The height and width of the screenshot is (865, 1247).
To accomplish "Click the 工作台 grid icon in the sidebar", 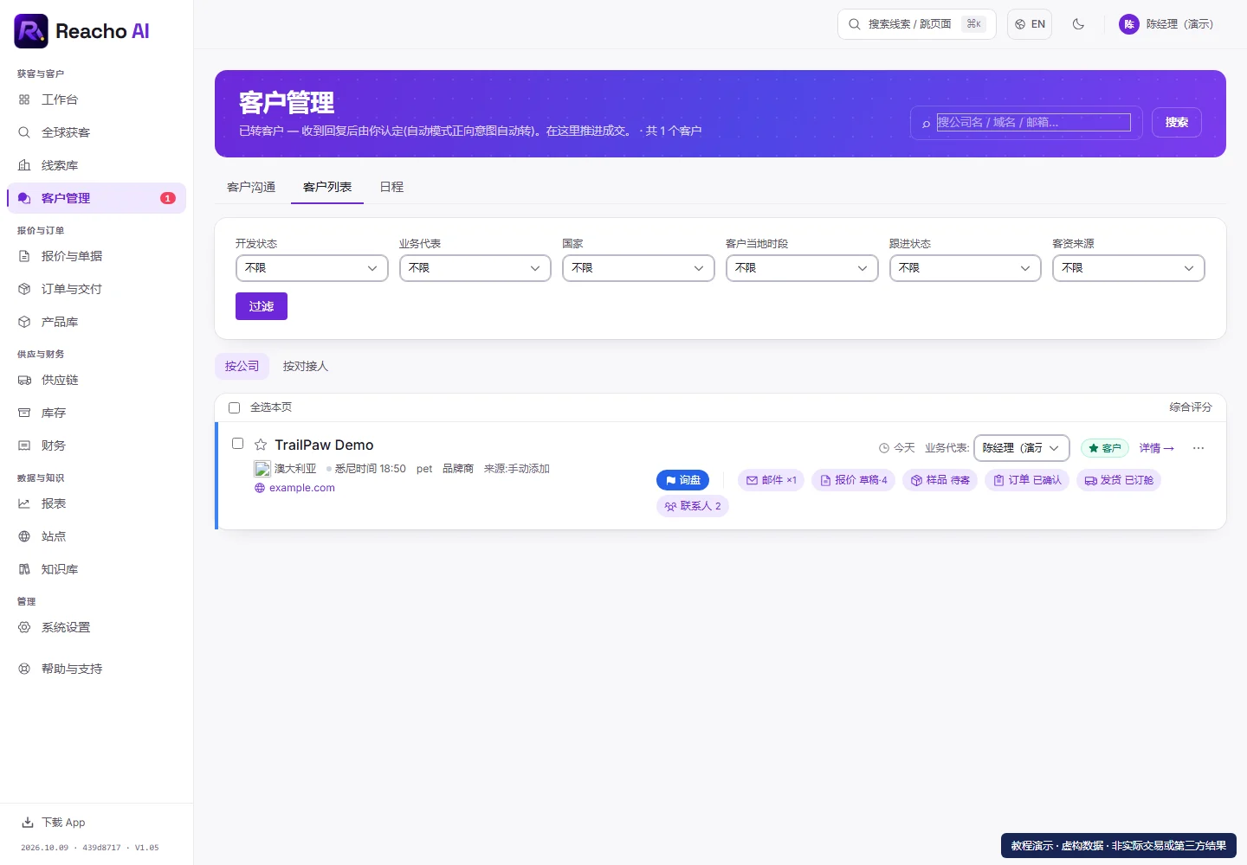I will click(24, 99).
